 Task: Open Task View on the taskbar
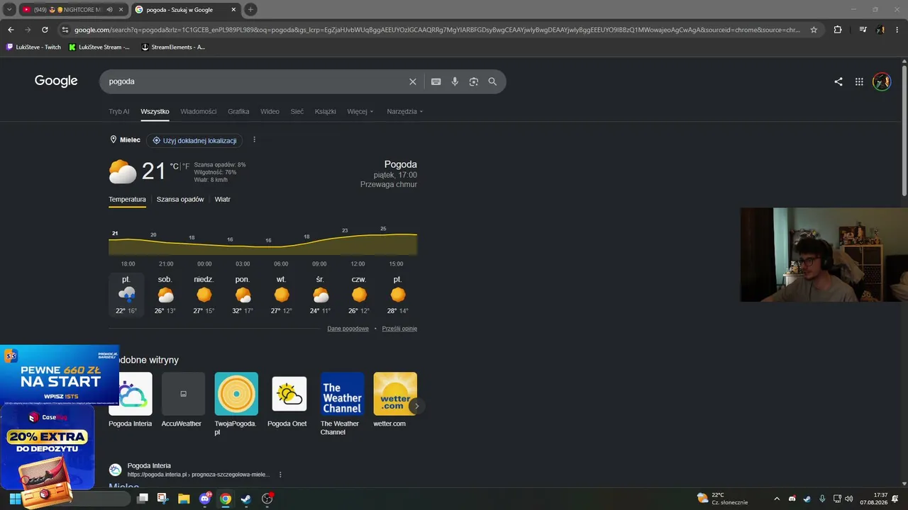click(x=143, y=499)
